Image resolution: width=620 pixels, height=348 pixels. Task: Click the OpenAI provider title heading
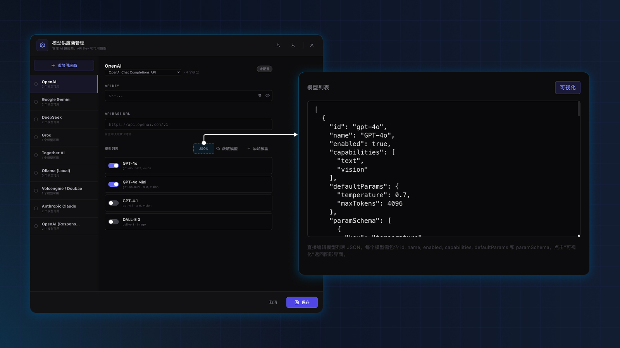click(x=113, y=66)
